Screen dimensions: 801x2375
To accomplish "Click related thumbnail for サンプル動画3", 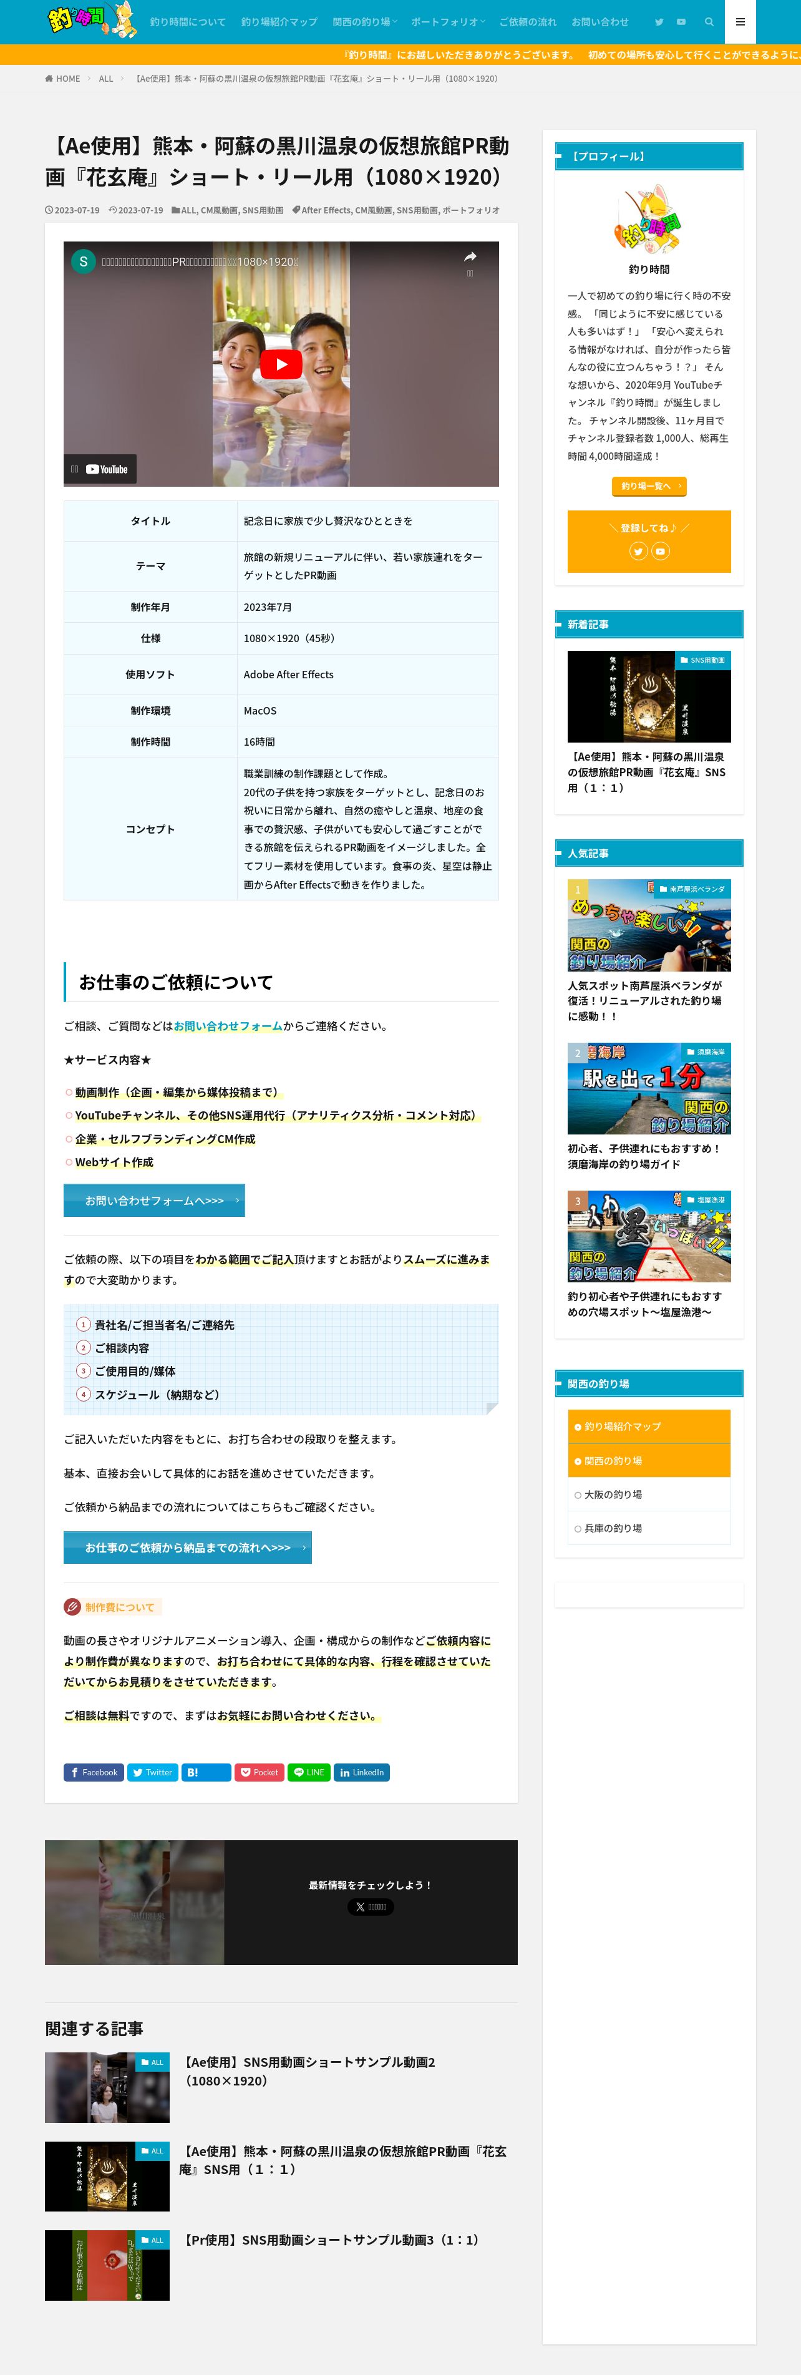I will [x=107, y=2265].
